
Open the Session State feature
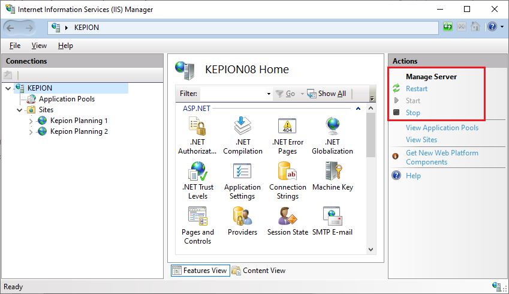(x=288, y=221)
